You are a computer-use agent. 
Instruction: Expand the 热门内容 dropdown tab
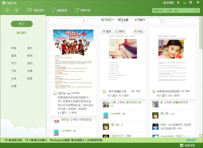107,20
